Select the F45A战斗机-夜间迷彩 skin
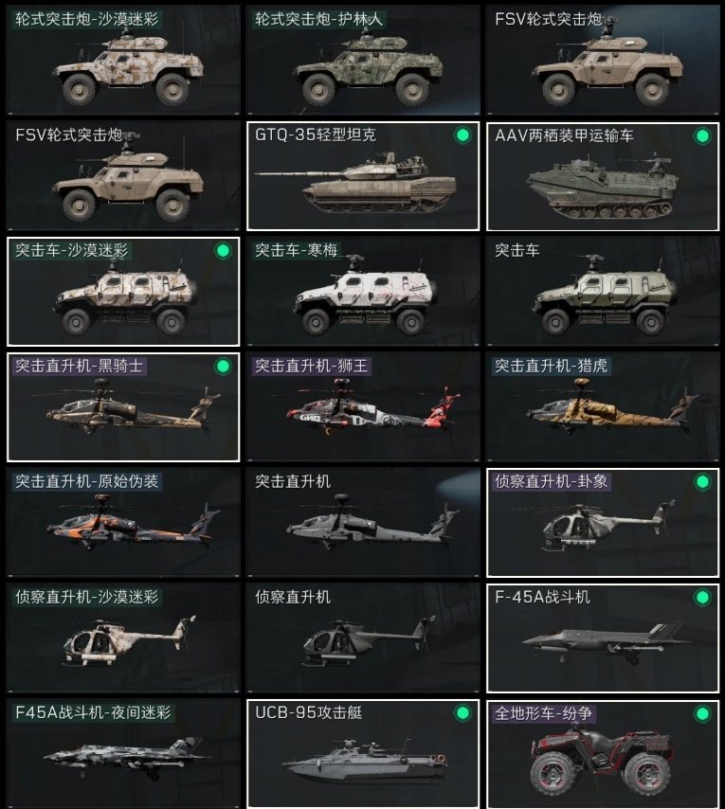 pos(123,754)
